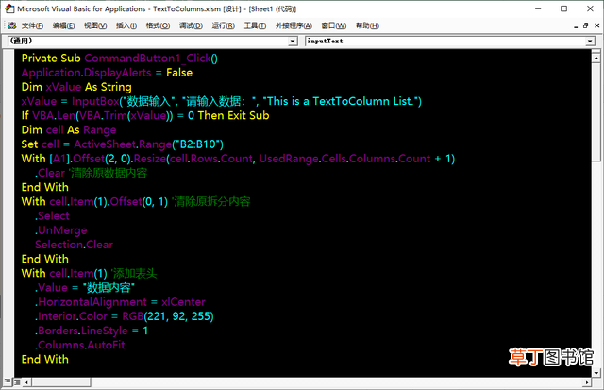604x390 pixels.
Task: Click the vertical scrollbar down arrow
Action: [596, 373]
